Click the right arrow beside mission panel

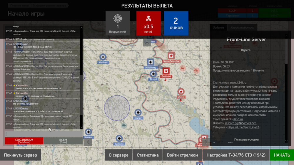click(x=206, y=142)
